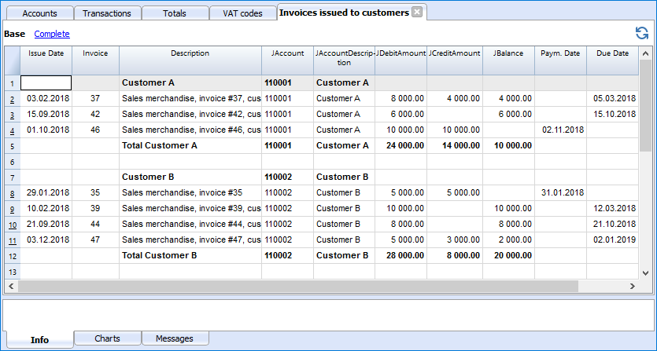Click the horizontal scrollbar thumb

pyautogui.click(x=298, y=286)
